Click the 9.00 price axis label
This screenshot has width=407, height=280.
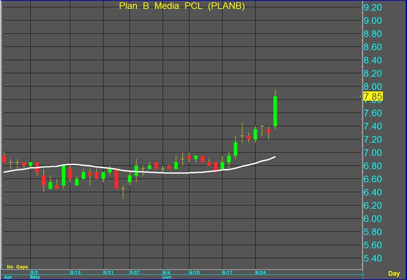(373, 21)
